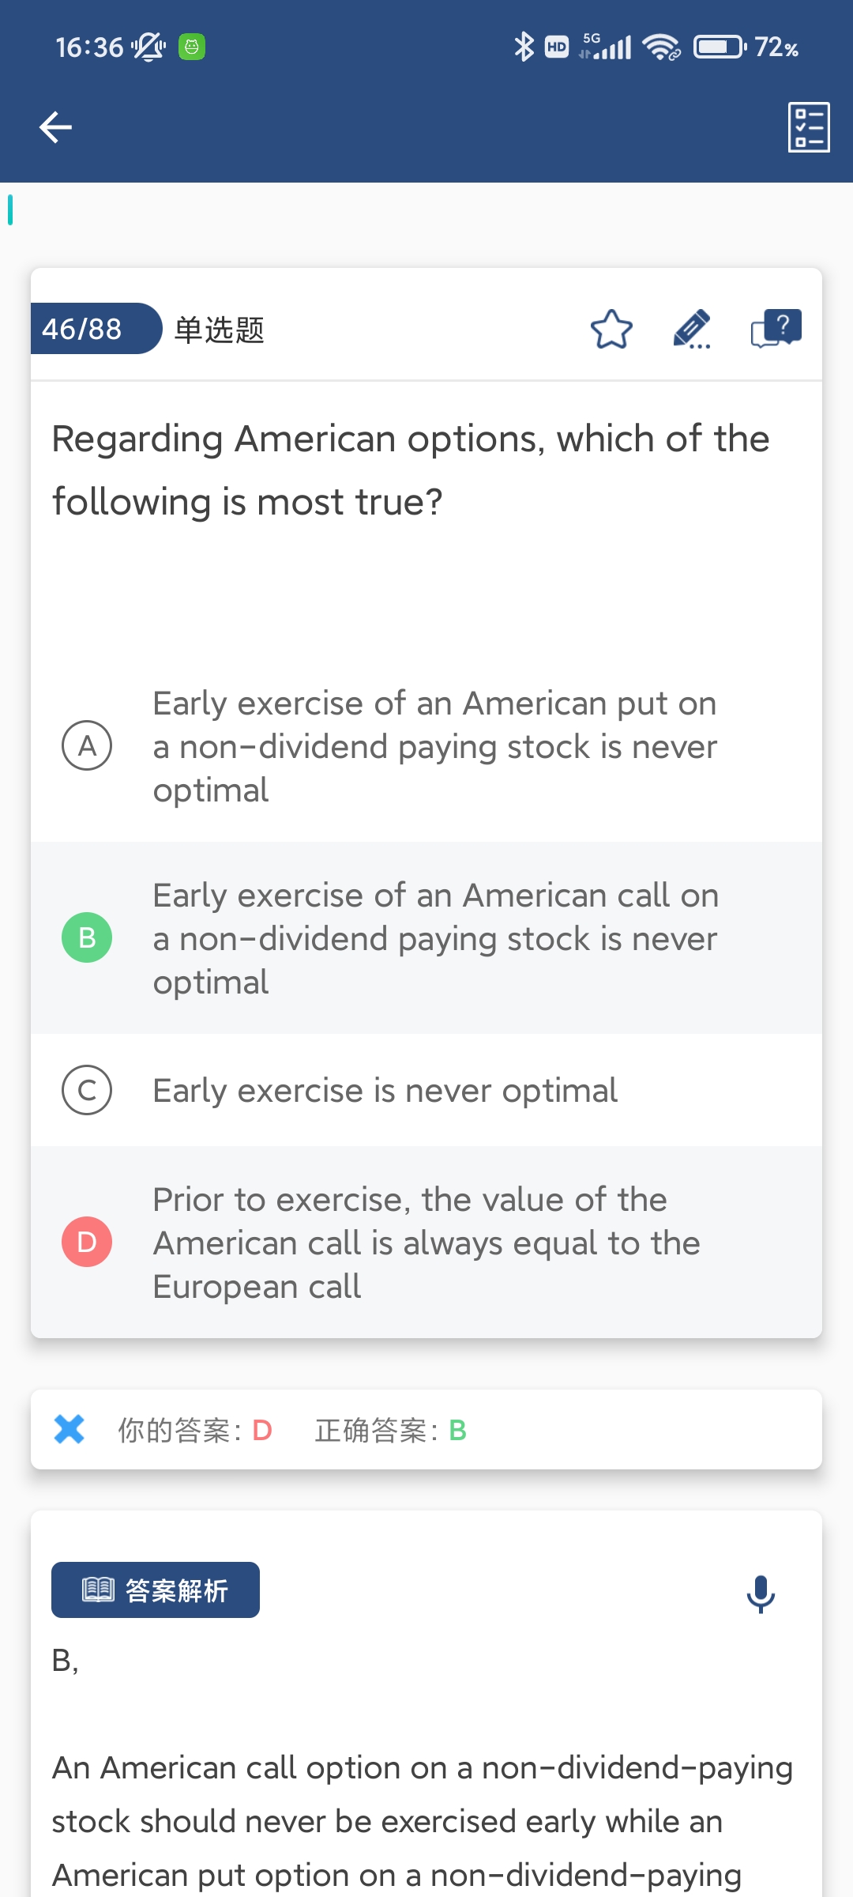
Task: Tap the 单选题 question type label
Action: coord(220,330)
